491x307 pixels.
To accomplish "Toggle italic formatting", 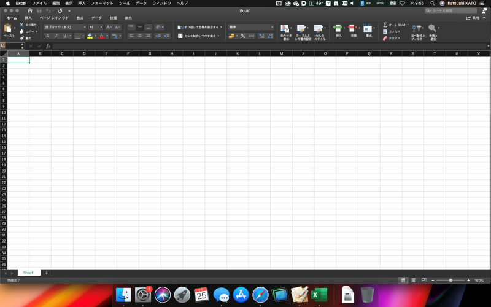I will tap(56, 36).
